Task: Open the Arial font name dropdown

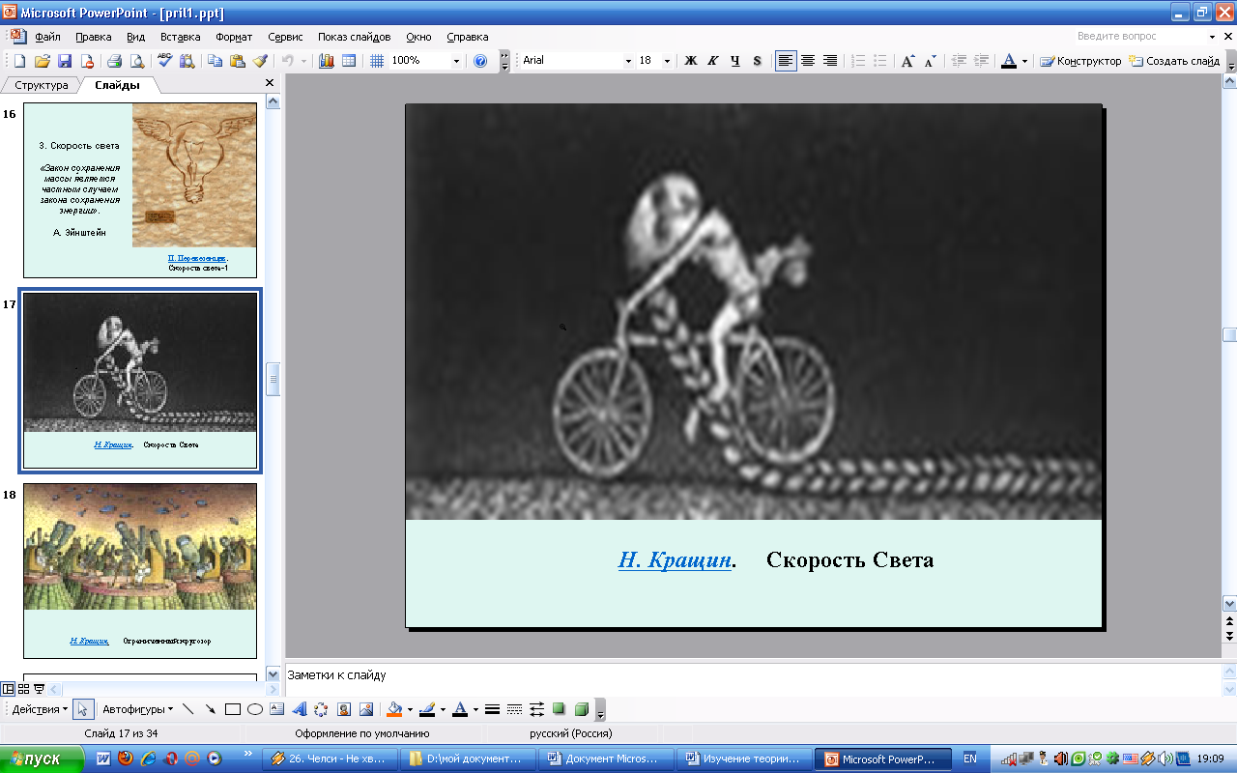Action: 626,60
